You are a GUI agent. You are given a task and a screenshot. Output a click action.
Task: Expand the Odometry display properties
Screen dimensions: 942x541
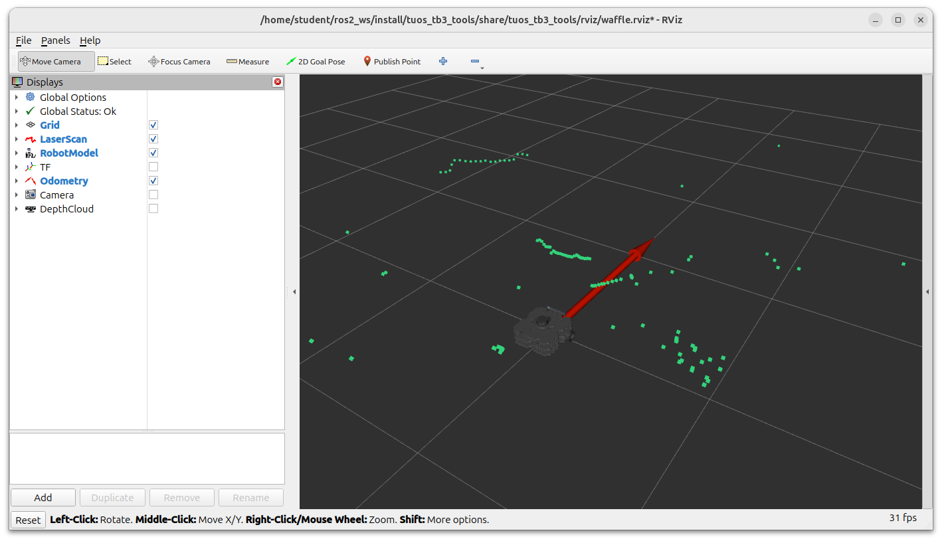click(x=17, y=181)
